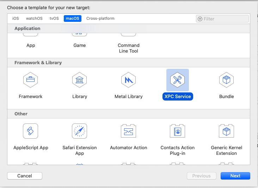This screenshot has height=188, width=258.
Task: Select the Automator Action icon
Action: tap(129, 131)
